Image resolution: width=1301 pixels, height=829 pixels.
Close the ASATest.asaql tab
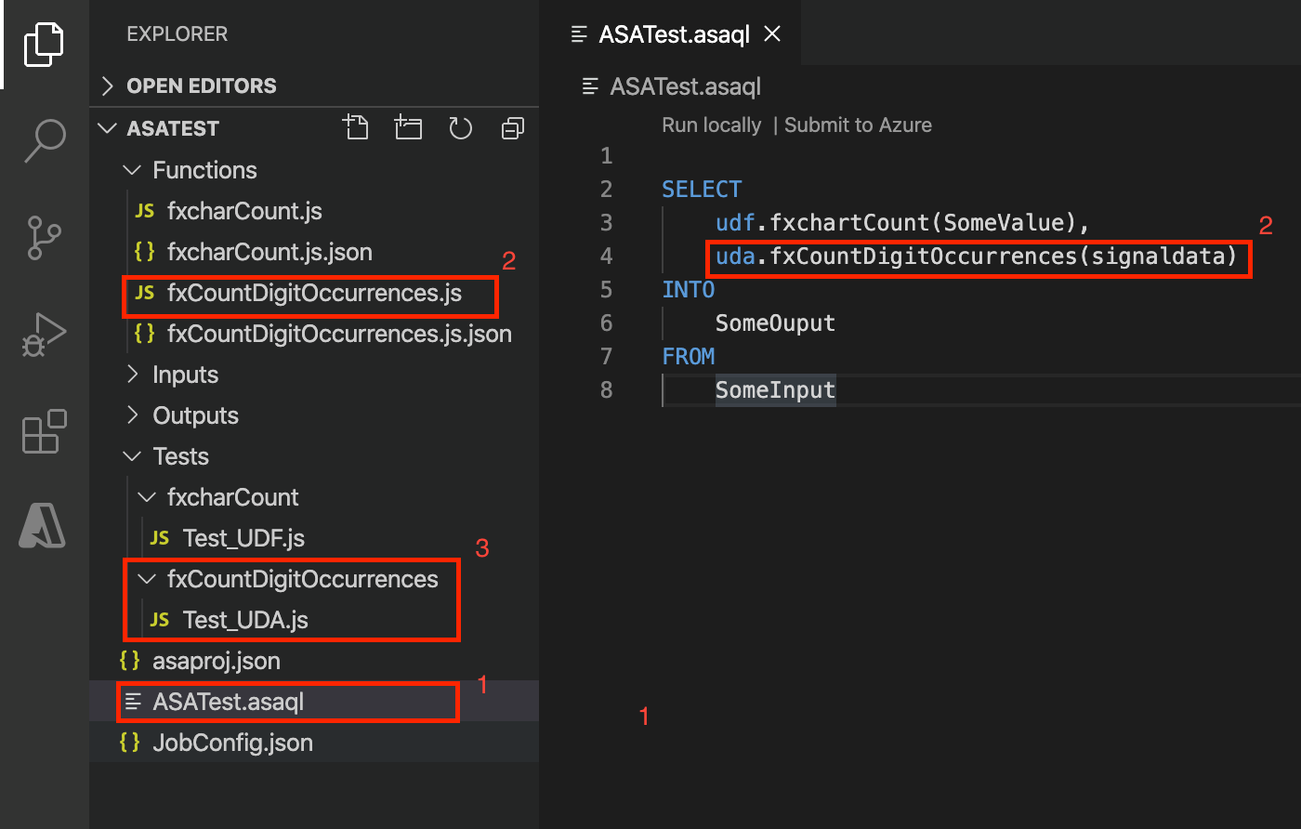771,34
